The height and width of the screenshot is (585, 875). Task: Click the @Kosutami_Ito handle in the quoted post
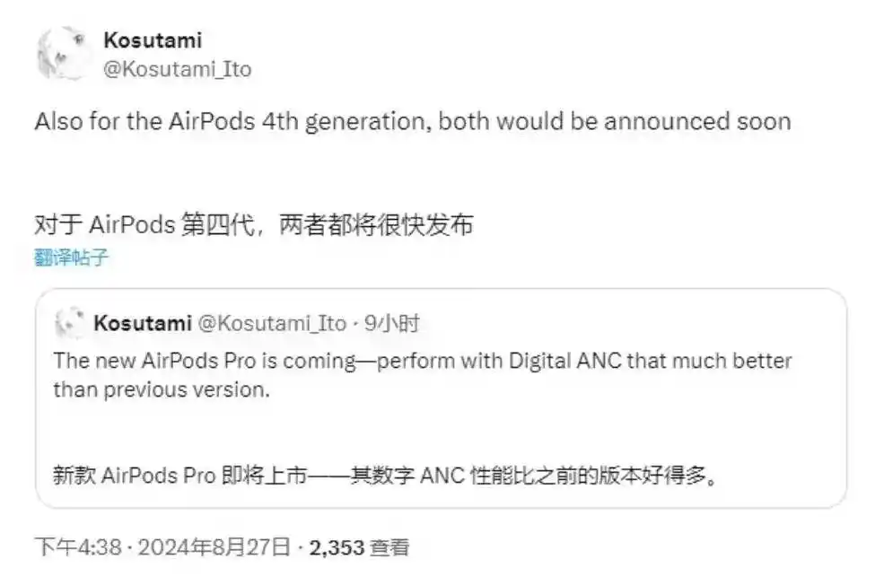(x=271, y=323)
